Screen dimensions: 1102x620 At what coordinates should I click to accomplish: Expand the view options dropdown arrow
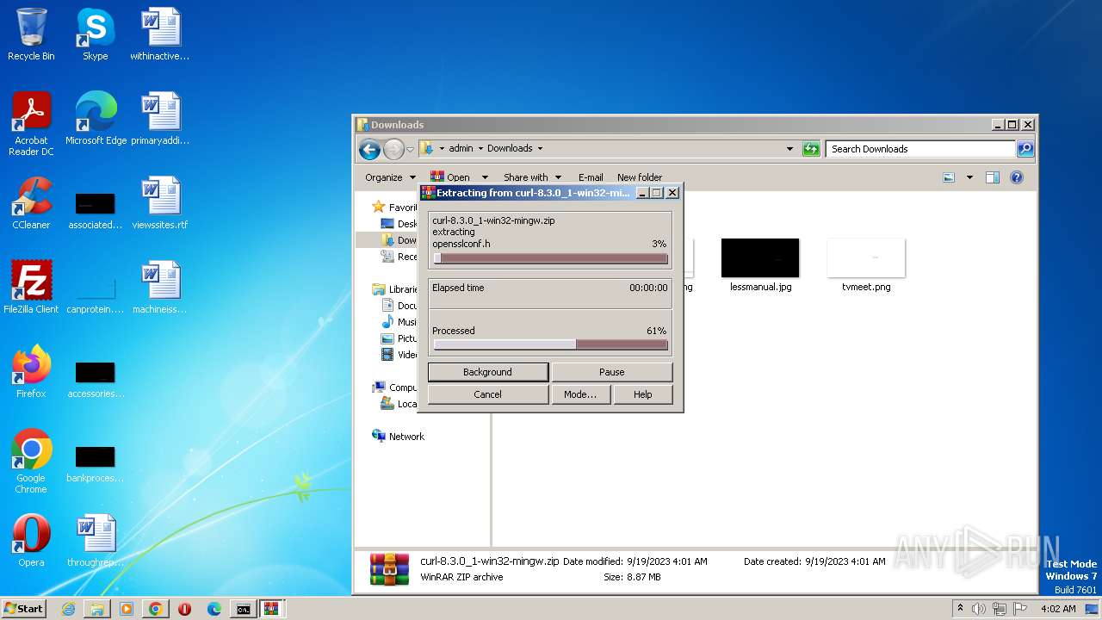click(x=969, y=177)
